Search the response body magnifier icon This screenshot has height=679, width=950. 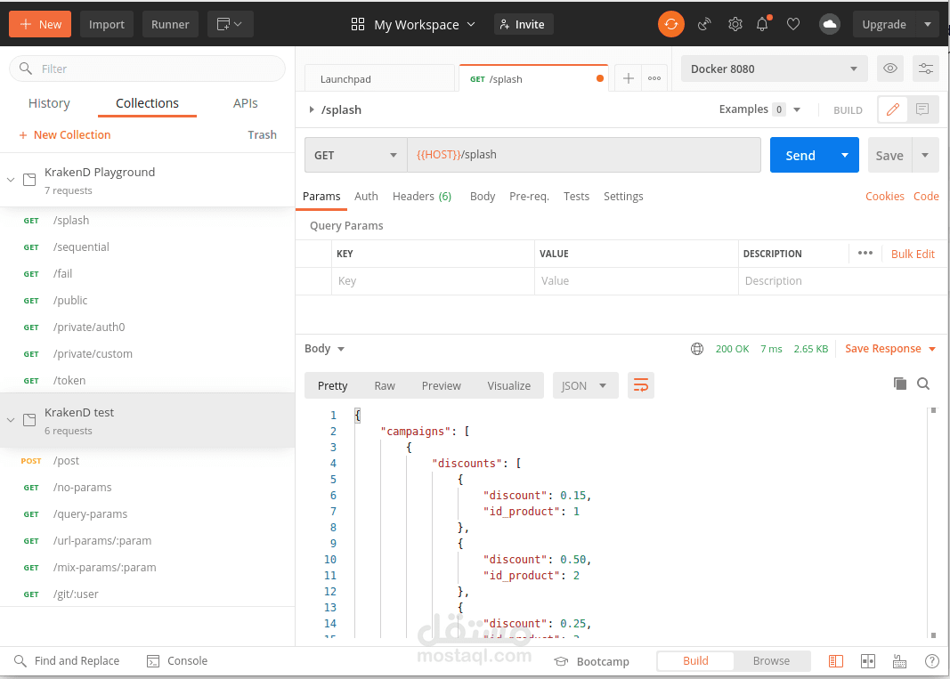(x=923, y=384)
